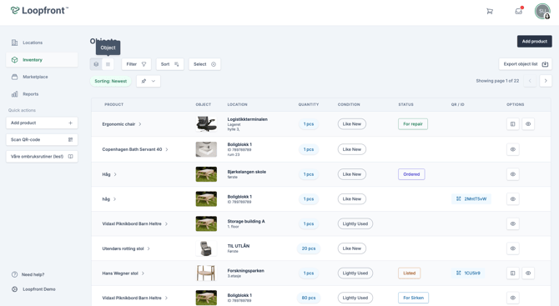
Task: Go to previous page arrow
Action: pyautogui.click(x=530, y=81)
